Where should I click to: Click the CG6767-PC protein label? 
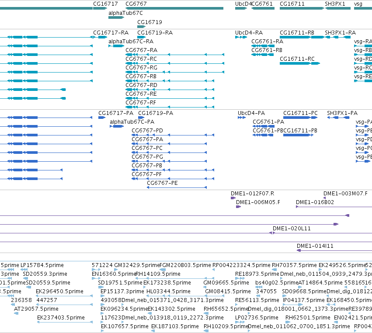tap(147, 148)
